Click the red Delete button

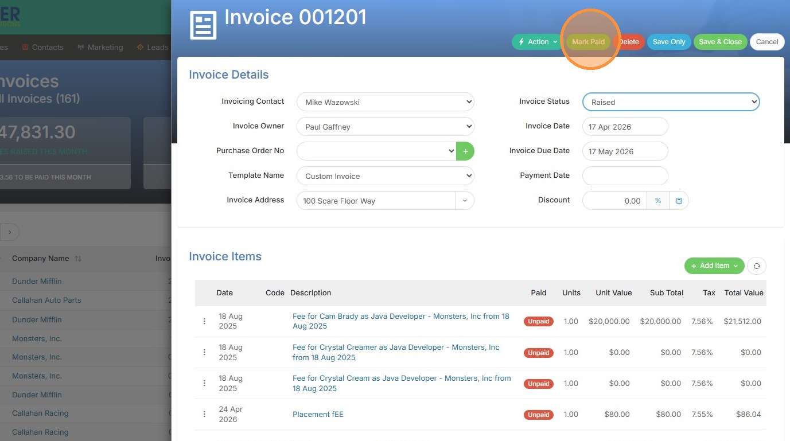click(x=629, y=42)
